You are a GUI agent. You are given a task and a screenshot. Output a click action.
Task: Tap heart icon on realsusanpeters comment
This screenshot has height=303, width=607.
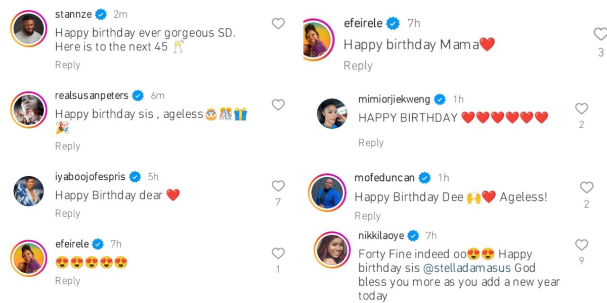click(x=278, y=105)
